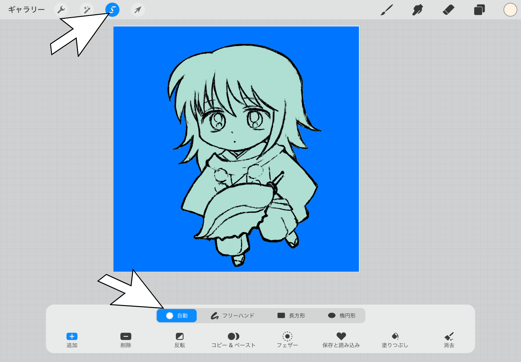Switch selection mode to フリーハンド
Image resolution: width=521 pixels, height=362 pixels.
[233, 316]
